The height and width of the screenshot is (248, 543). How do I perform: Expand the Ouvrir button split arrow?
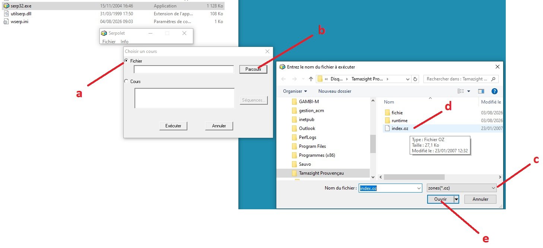pos(456,199)
